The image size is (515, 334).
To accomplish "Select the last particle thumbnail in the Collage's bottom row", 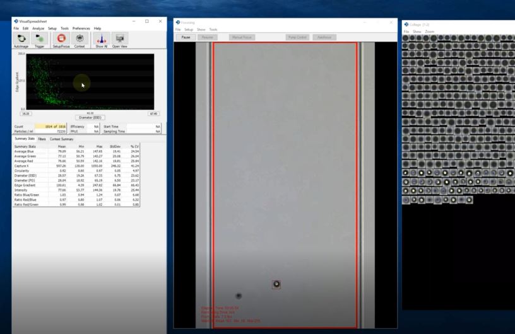I will pyautogui.click(x=469, y=199).
